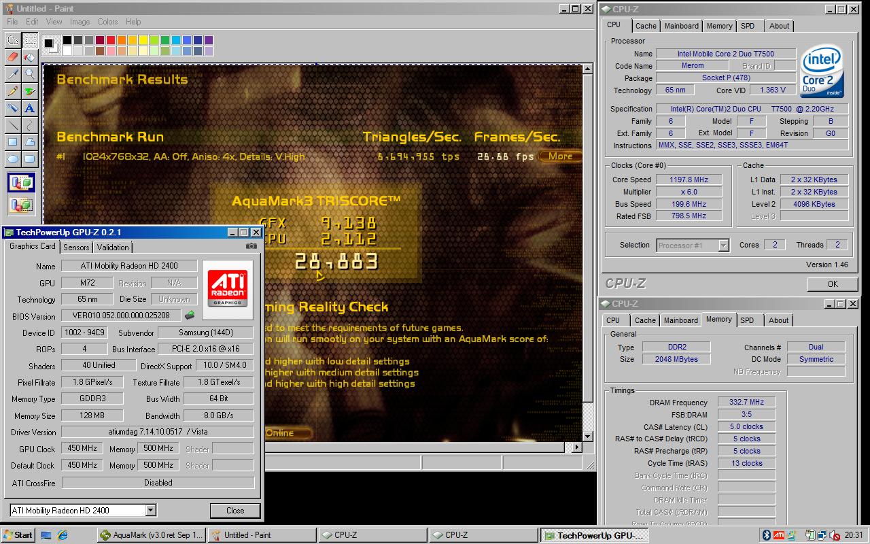Open SPD tab in CPU-Z memory timings window
The image size is (870, 544).
tap(747, 320)
